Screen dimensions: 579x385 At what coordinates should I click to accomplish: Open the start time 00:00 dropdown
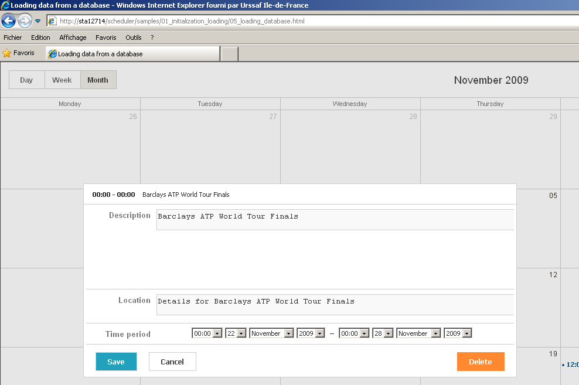tap(207, 333)
